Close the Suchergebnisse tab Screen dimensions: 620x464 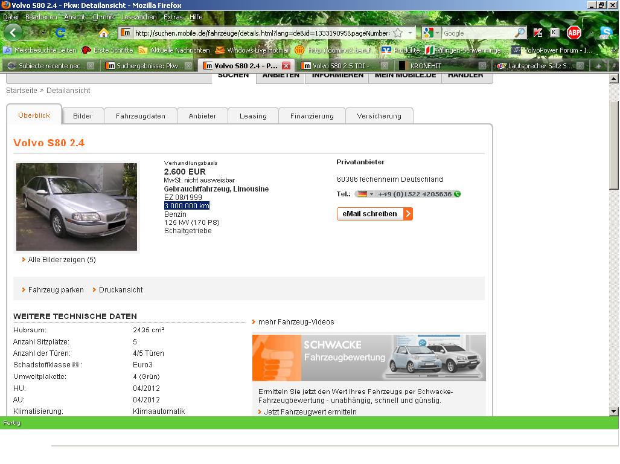tap(188, 66)
